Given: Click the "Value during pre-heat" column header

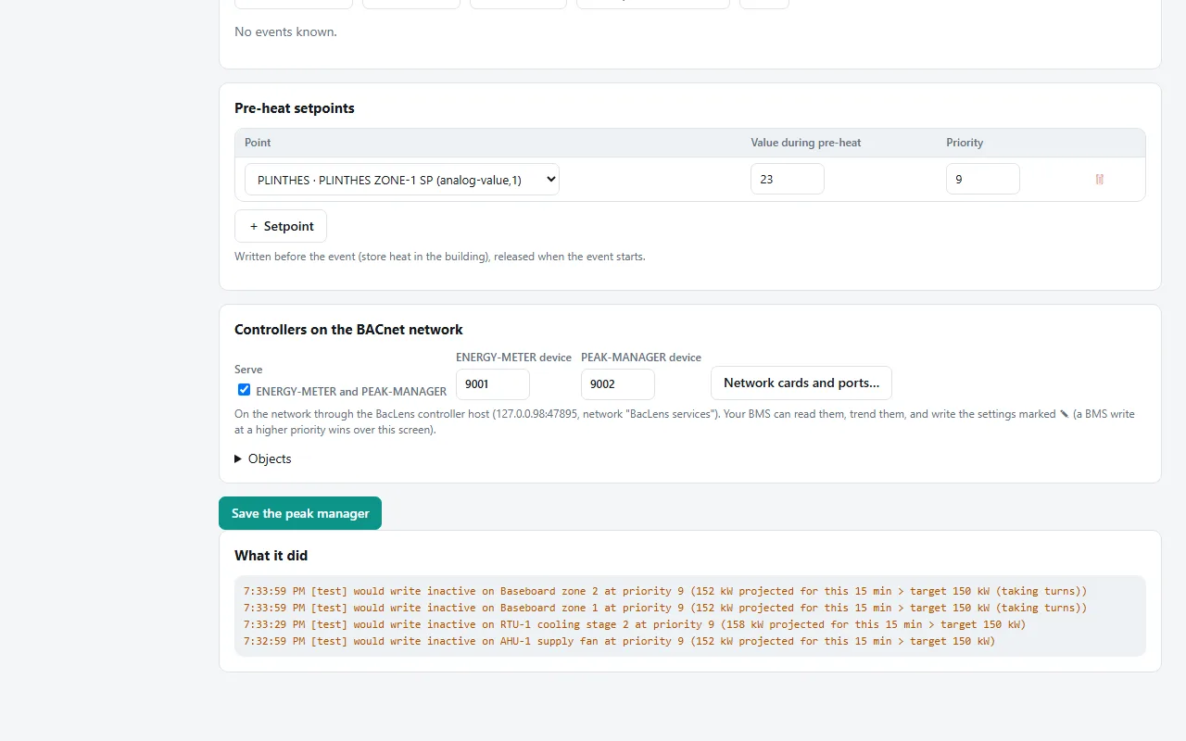Looking at the screenshot, I should tap(806, 143).
